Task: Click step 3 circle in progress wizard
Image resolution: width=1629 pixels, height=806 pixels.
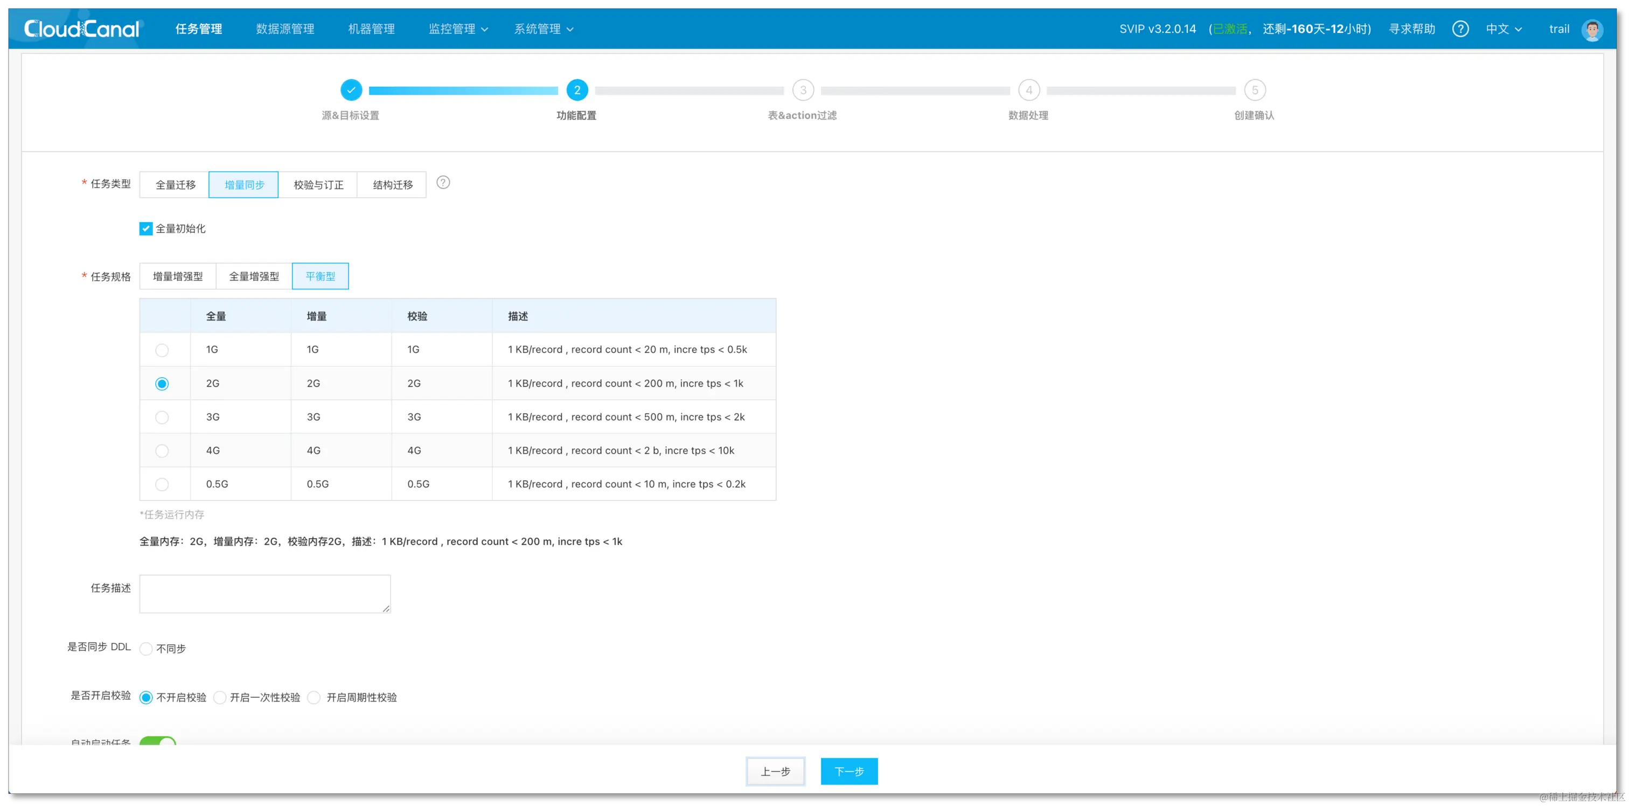Action: pos(803,90)
